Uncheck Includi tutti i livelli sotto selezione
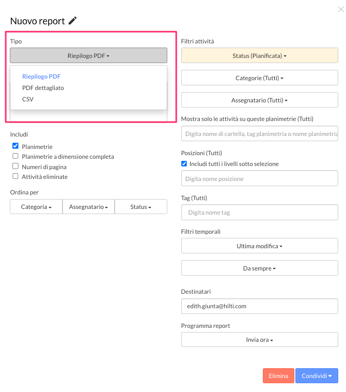This screenshot has height=392, width=346. pos(184,163)
